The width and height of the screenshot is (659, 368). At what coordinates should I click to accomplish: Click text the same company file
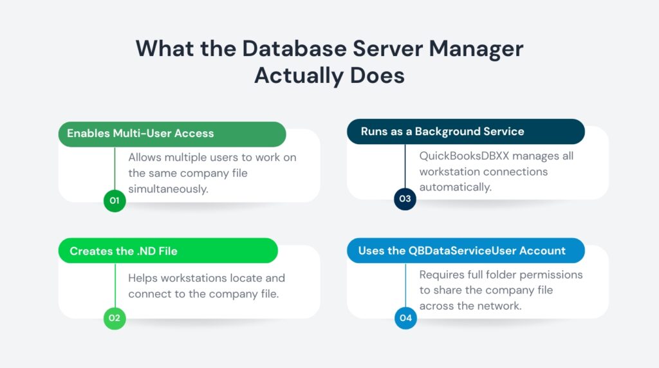pos(188,174)
